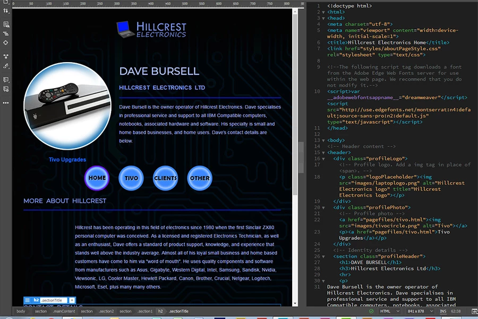Click the green checkmark status icon
Screen dimensions: 478x319
coord(371,311)
